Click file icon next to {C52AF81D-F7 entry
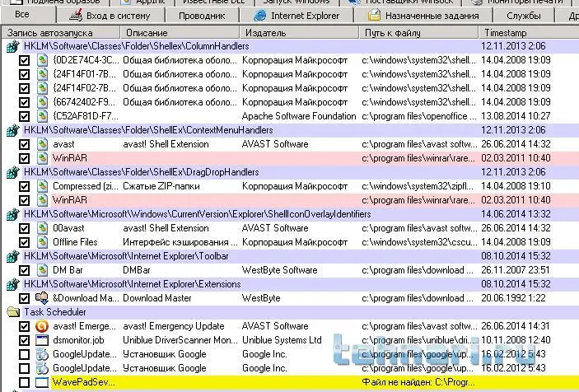Screen dimensions: 579x392 click(x=42, y=116)
